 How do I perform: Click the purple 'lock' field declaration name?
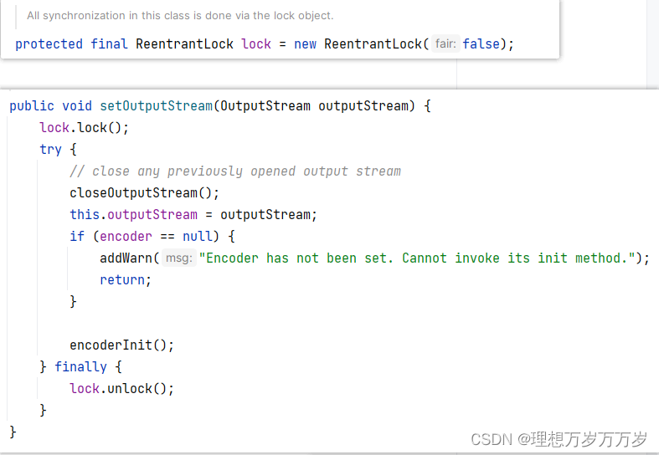point(256,43)
